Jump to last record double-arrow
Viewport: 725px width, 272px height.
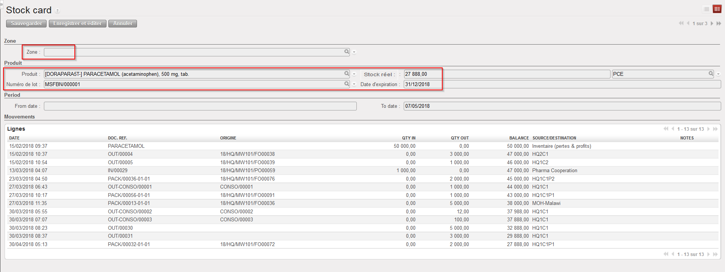coord(719,24)
